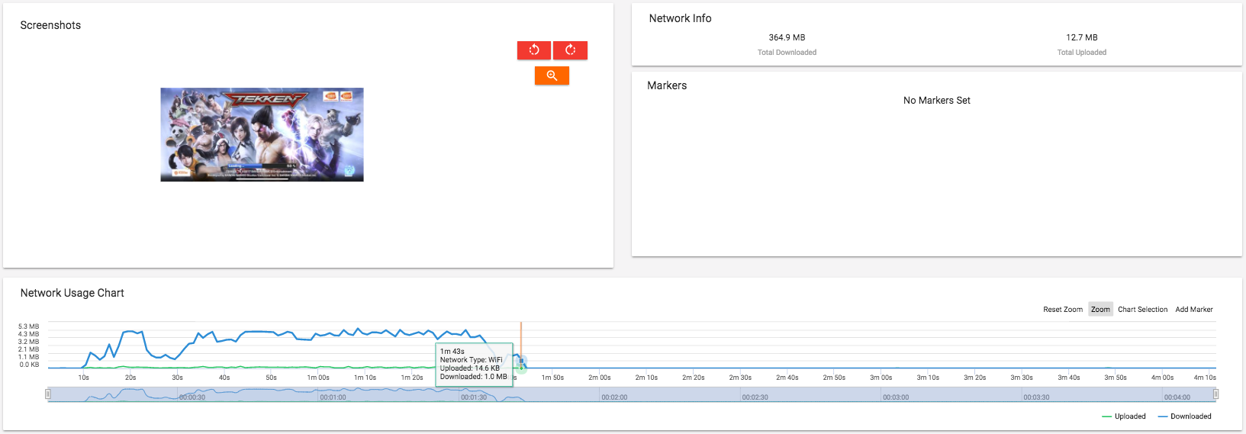Click the Screenshots panel heading
This screenshot has width=1246, height=434.
tap(50, 25)
